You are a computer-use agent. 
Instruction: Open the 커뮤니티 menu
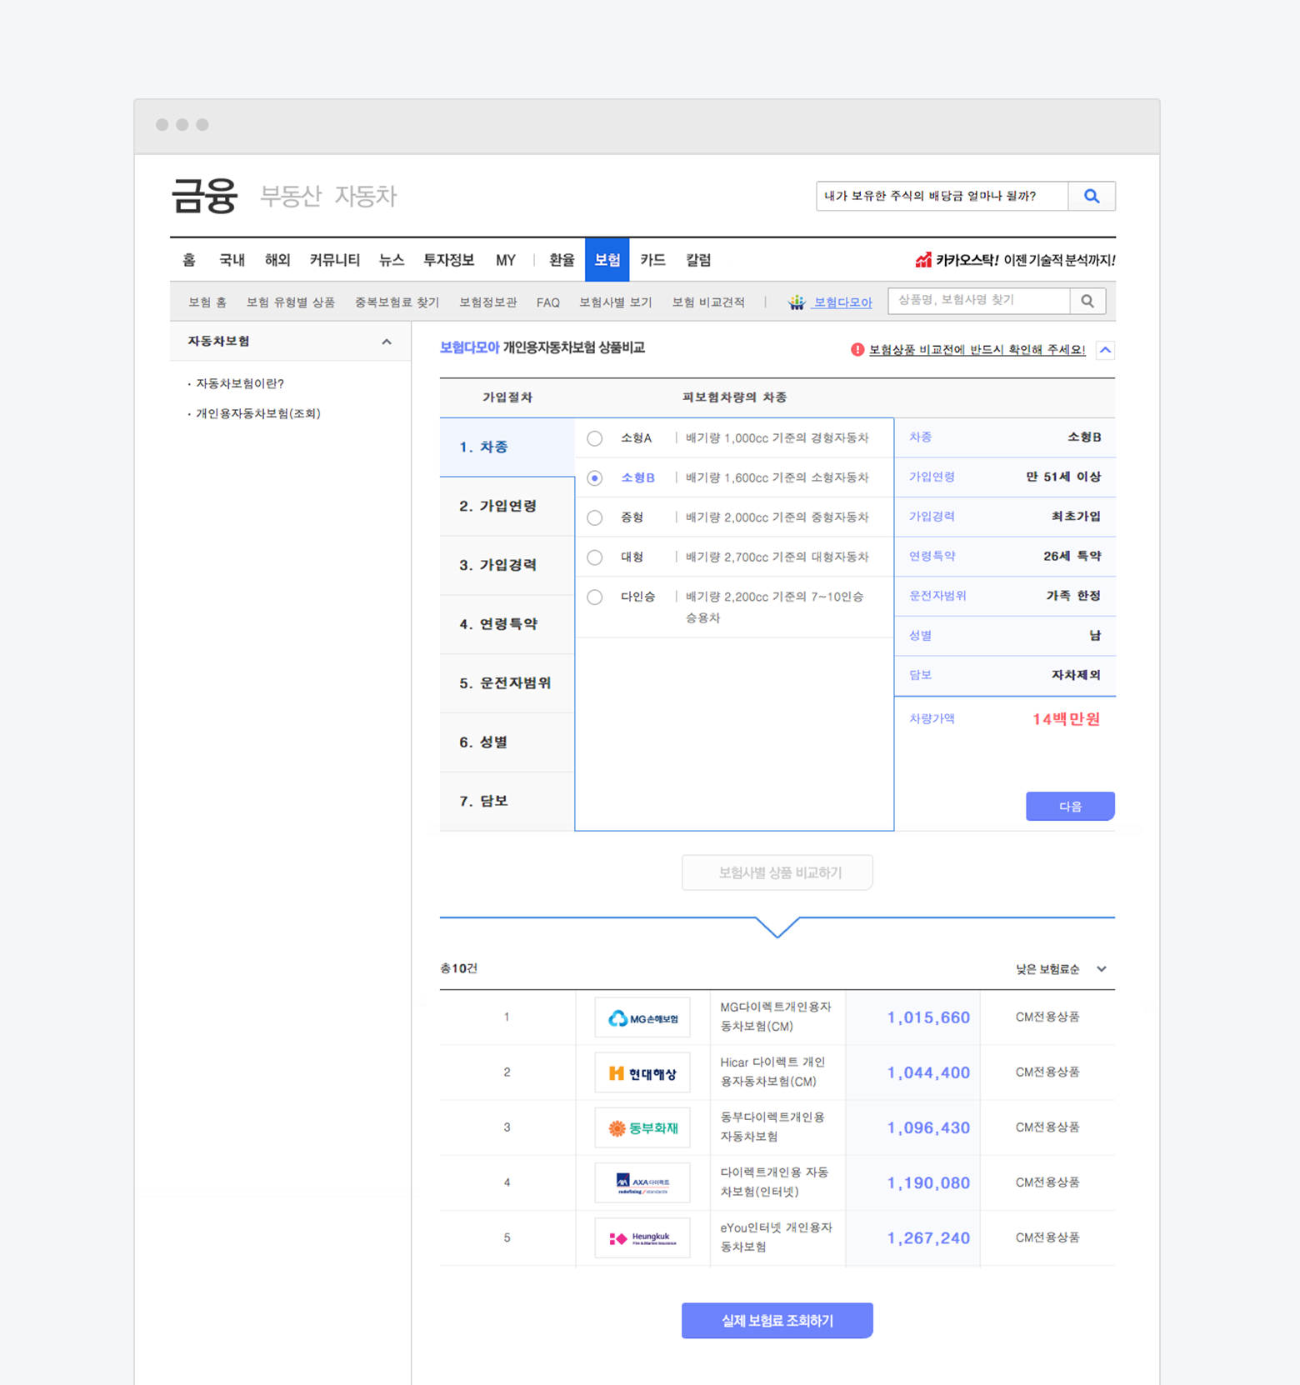(x=334, y=260)
